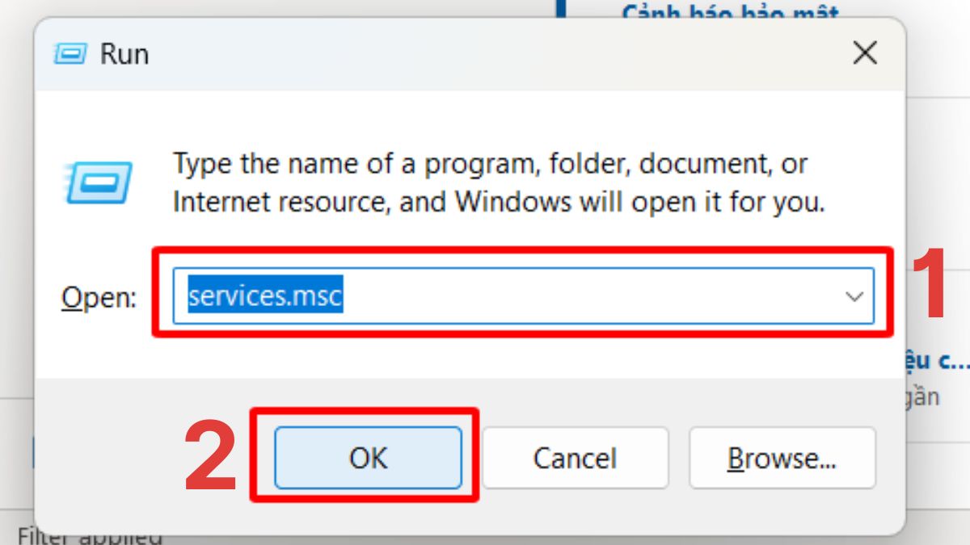The width and height of the screenshot is (970, 545).
Task: Click the 'Run' title text
Action: coord(124,54)
